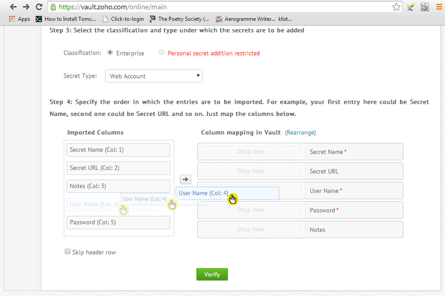
Task: Click the colorful butterfly extension icon
Action: click(x=411, y=7)
